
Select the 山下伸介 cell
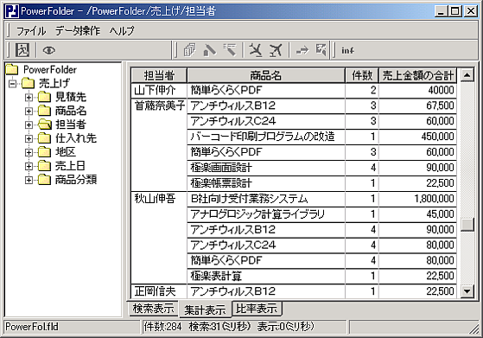[159, 91]
